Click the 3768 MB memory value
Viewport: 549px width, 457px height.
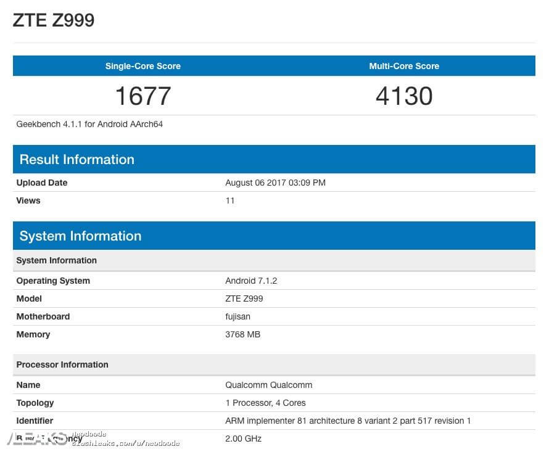point(242,334)
